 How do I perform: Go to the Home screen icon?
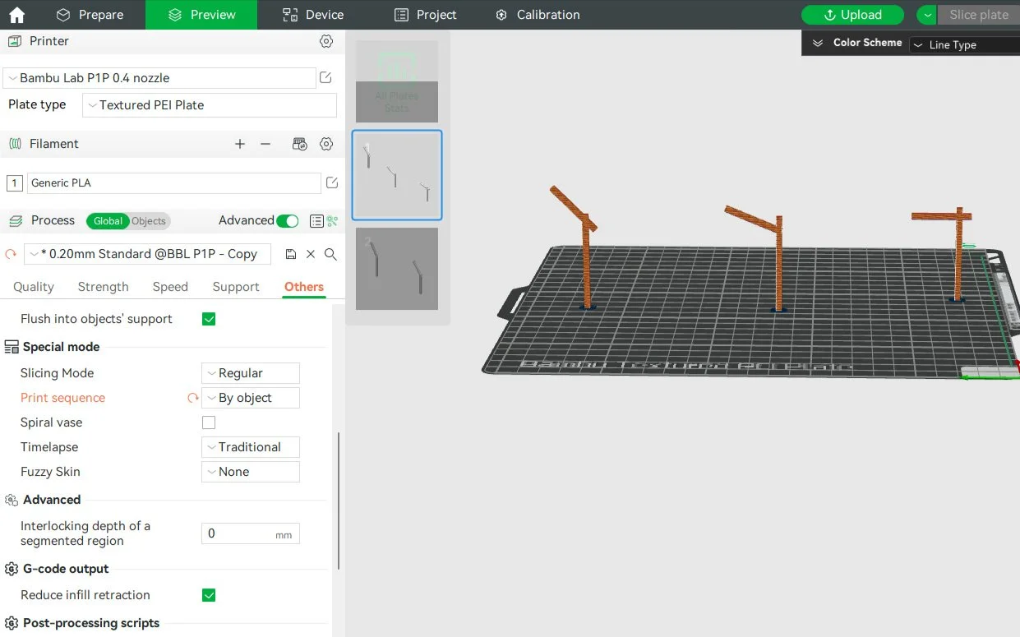16,15
